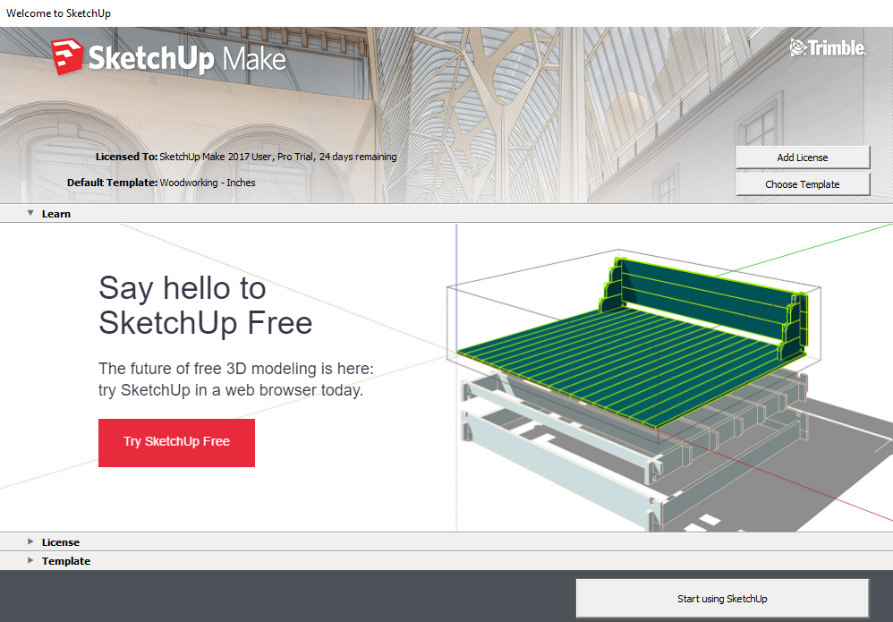Click the SketchUp Make red logo icon
The width and height of the screenshot is (893, 622).
tap(66, 56)
